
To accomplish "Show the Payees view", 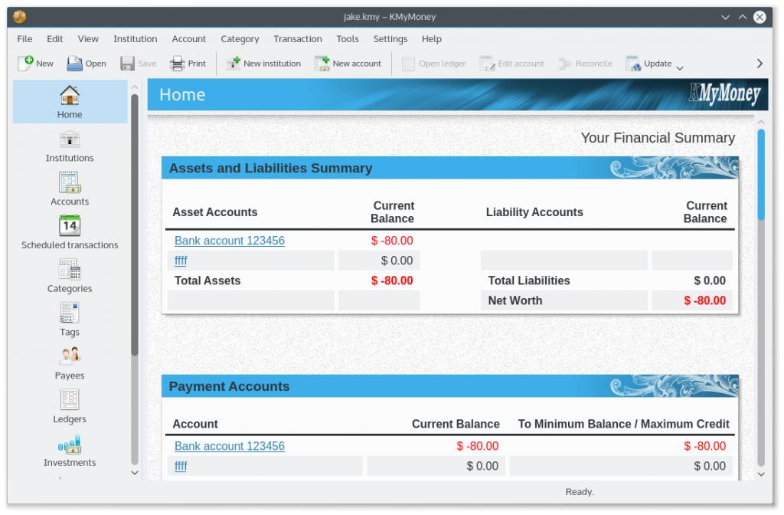I will [70, 362].
